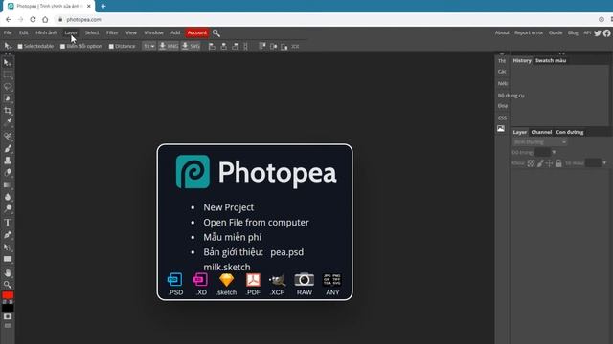This screenshot has width=613, height=344.
Task: Select the Move tool in the left toolbar
Action: pyautogui.click(x=8, y=63)
